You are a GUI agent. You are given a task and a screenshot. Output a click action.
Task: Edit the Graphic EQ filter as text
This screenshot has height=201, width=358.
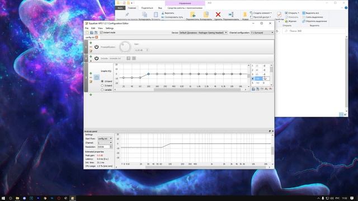click(91, 82)
